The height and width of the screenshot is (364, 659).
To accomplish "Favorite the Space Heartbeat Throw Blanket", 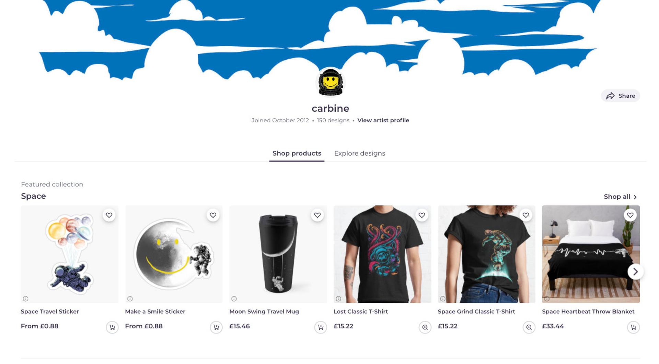I will click(630, 215).
